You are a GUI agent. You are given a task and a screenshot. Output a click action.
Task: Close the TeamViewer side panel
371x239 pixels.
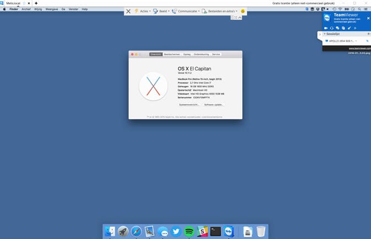(368, 18)
